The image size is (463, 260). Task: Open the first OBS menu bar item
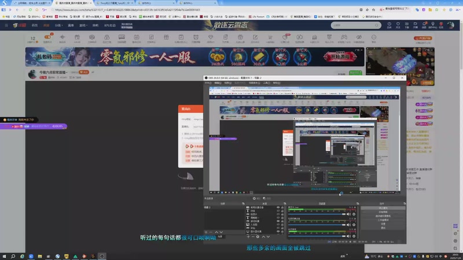[x=208, y=83]
